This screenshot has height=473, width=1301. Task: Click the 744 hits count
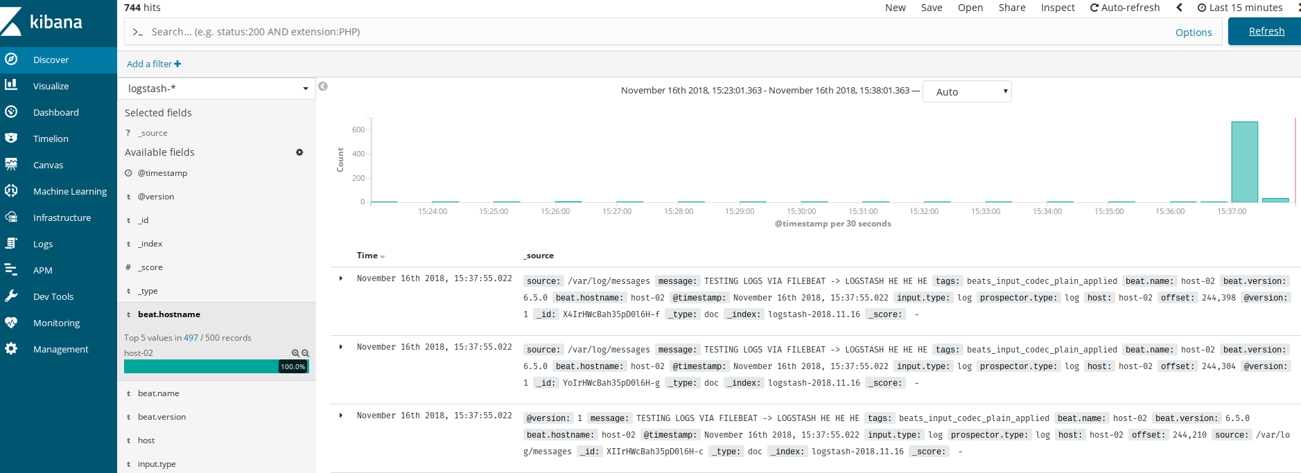[142, 8]
